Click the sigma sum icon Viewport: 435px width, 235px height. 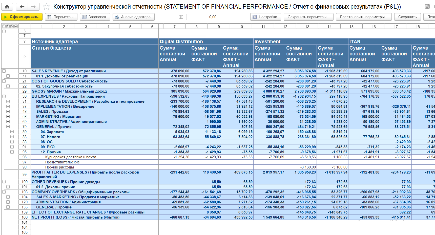tap(181, 17)
